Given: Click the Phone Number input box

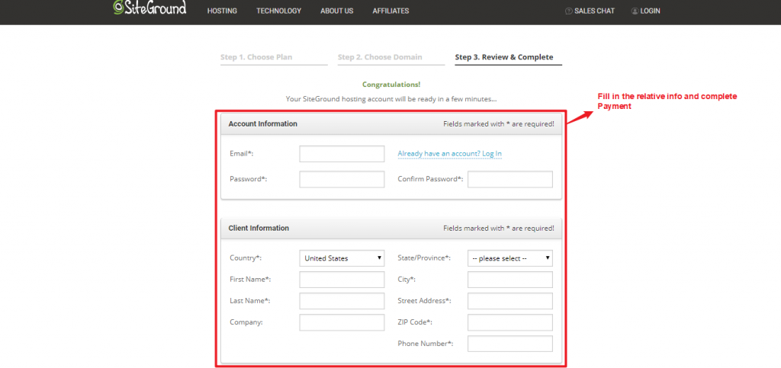Looking at the screenshot, I should tap(509, 344).
